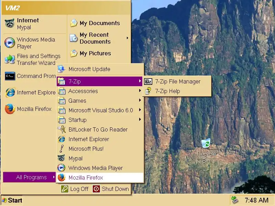
Task: Click the Mypal raccoon icon in All Programs
Action: [62, 158]
